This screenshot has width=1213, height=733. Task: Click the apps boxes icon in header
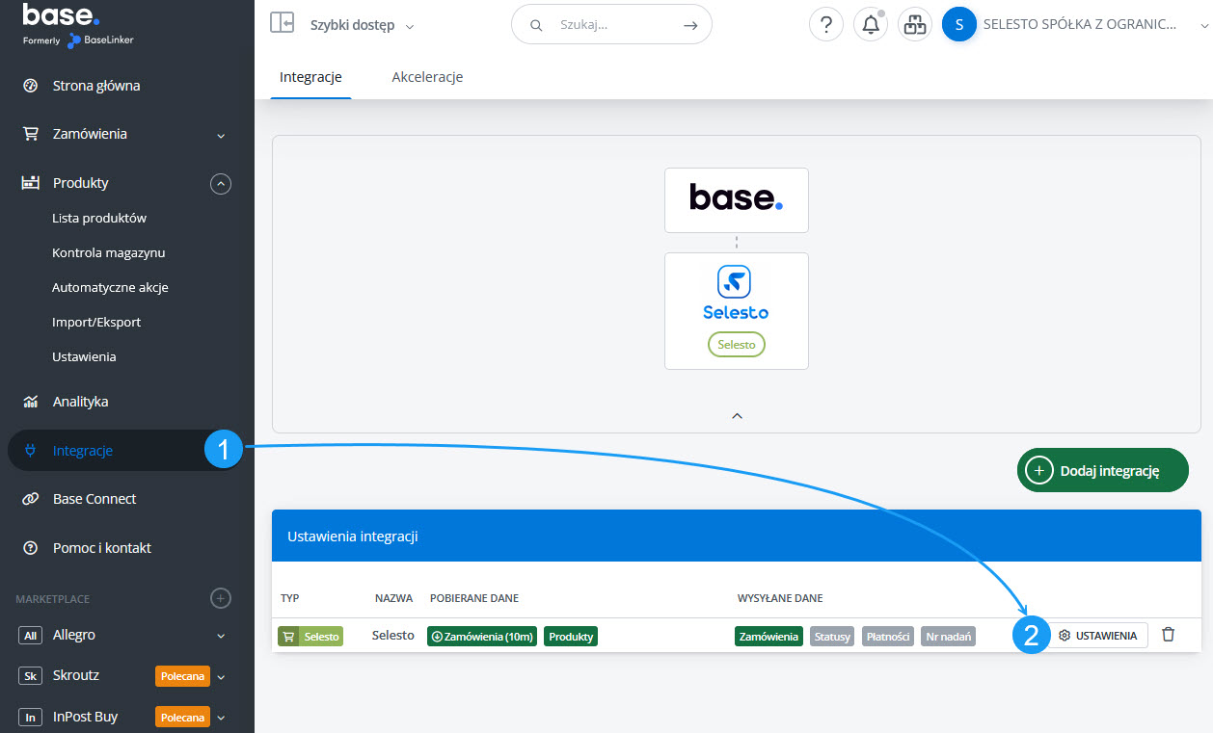tap(914, 25)
